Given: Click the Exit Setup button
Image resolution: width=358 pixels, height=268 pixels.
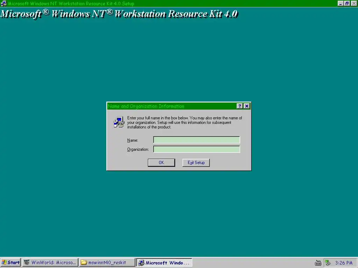Looking at the screenshot, I should click(x=196, y=163).
